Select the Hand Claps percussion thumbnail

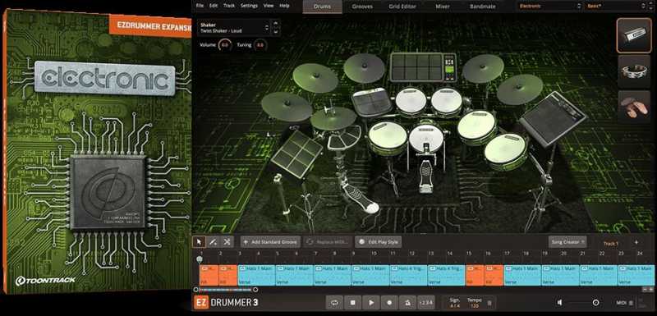(x=633, y=107)
